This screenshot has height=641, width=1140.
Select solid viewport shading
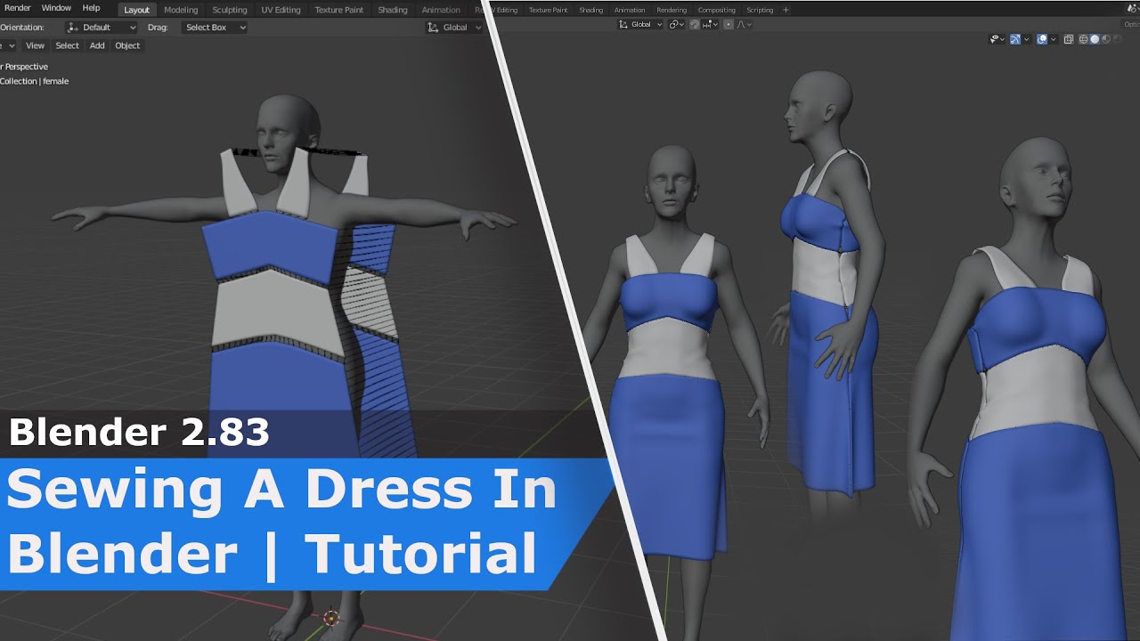1095,39
